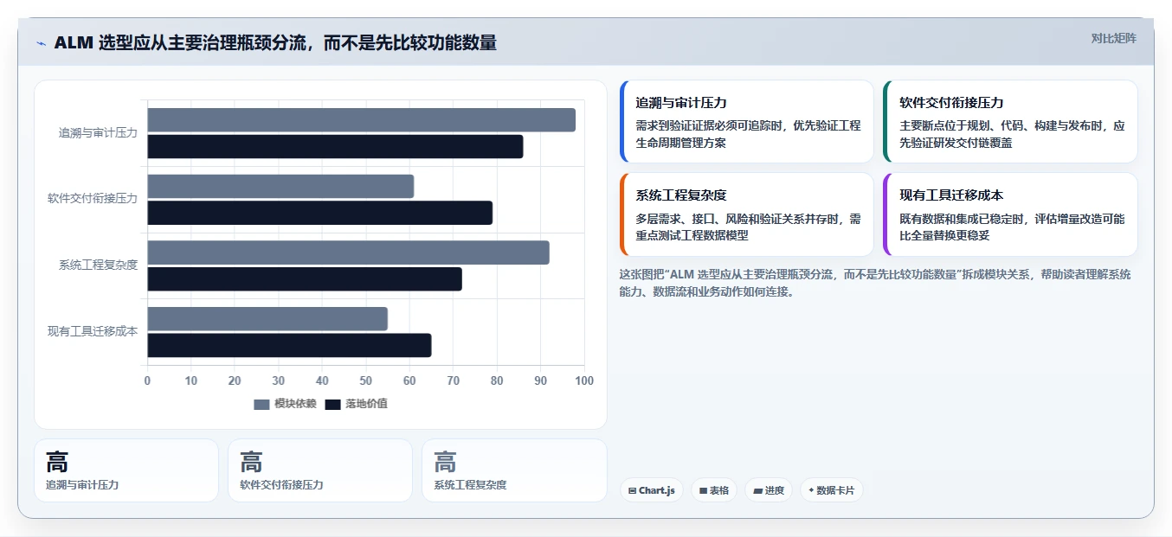The width and height of the screenshot is (1172, 537).
Task: Click the gray 模块依赖 bar for 软件交付衔接压力
Action: [x=280, y=186]
